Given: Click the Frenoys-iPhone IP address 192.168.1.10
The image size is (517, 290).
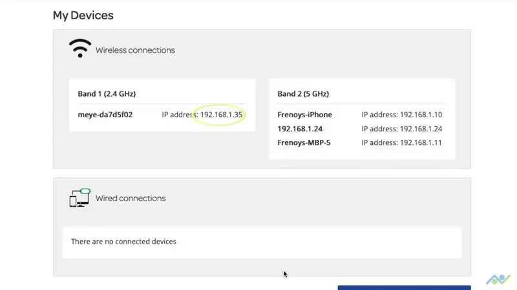Looking at the screenshot, I should point(401,115).
